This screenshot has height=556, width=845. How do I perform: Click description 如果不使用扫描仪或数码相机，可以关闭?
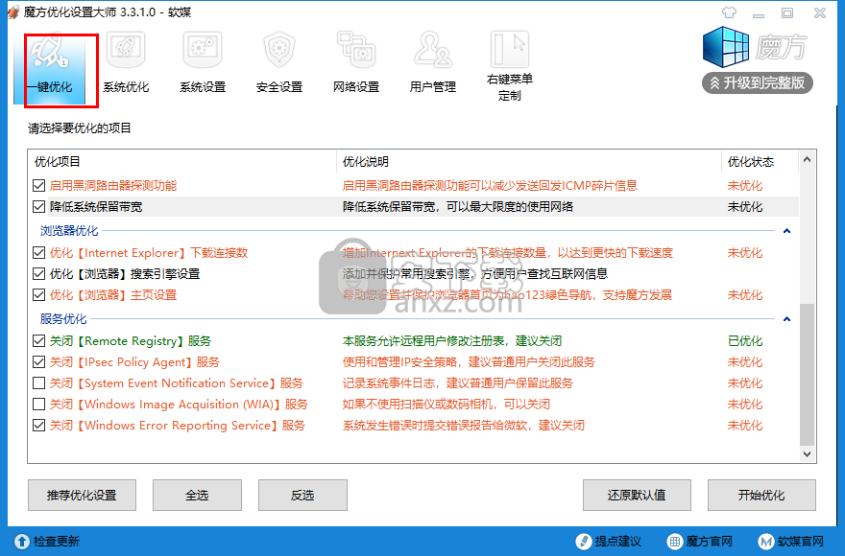[x=447, y=405]
